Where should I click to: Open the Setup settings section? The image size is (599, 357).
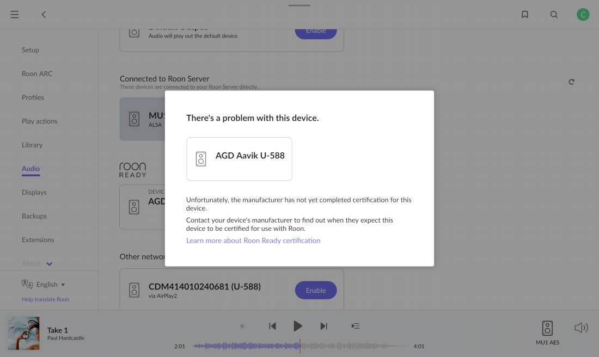coord(30,50)
